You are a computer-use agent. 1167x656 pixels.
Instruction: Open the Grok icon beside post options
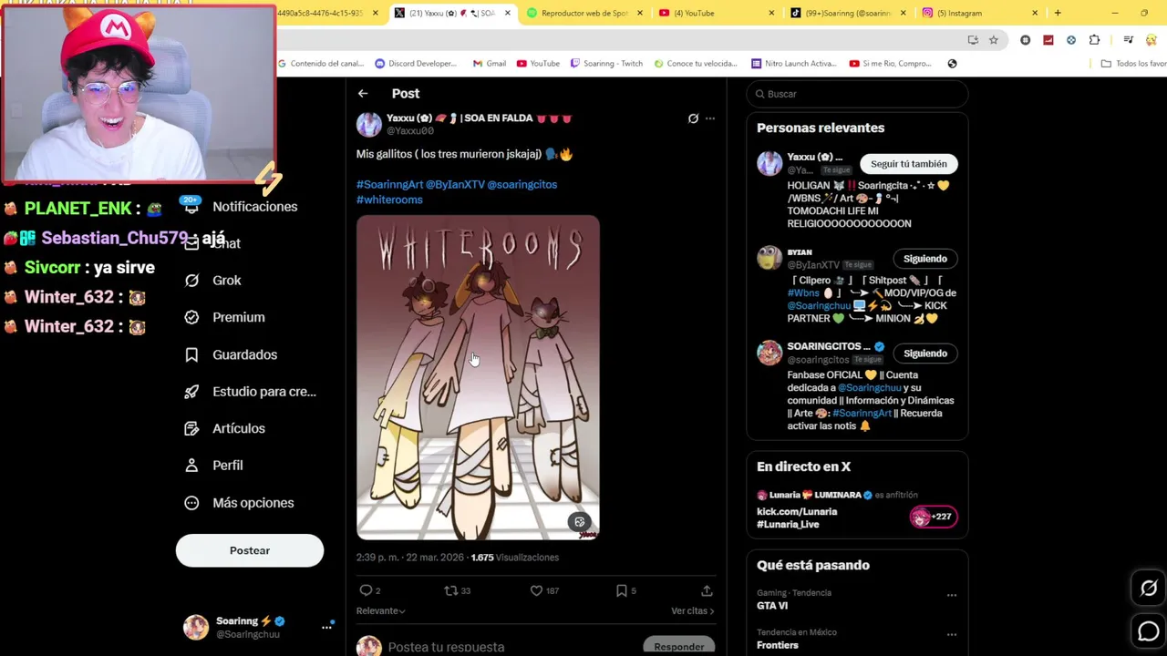point(693,118)
